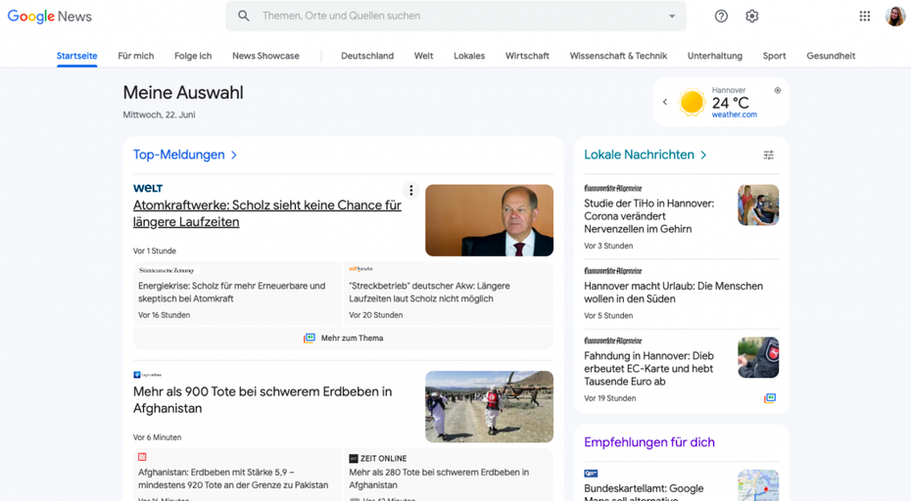Click the sun weather icon
The width and height of the screenshot is (911, 501).
click(x=692, y=102)
